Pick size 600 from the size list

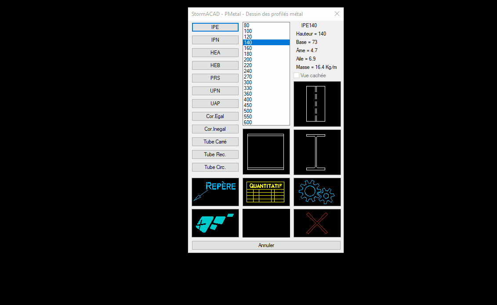tap(248, 122)
